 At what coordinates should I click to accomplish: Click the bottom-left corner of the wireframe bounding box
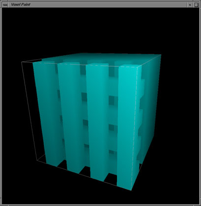pos(37,160)
